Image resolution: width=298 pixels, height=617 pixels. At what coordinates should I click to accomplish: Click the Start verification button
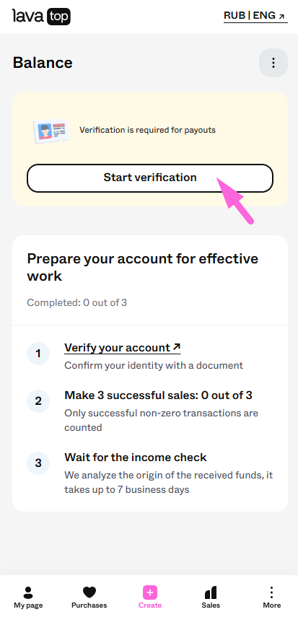click(150, 178)
